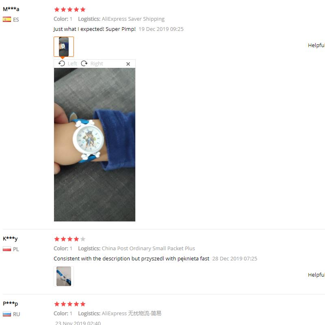Click M***a's five-star rating
Image resolution: width=325 pixels, height=325 pixels.
coord(69,9)
